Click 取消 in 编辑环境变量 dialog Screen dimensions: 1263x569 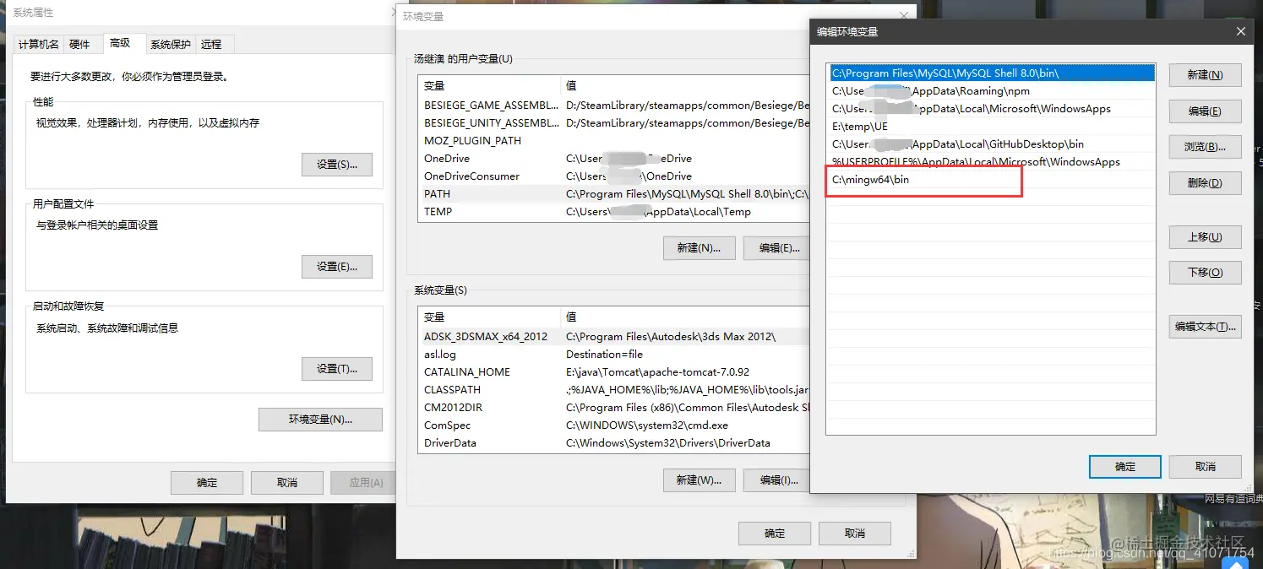click(1206, 467)
